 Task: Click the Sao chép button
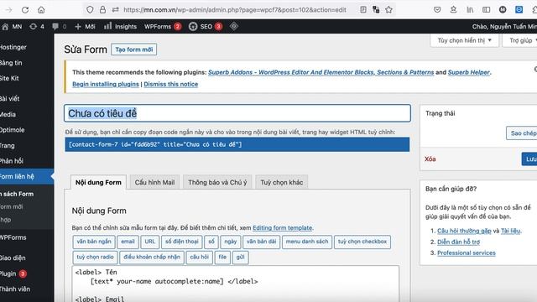pos(522,133)
